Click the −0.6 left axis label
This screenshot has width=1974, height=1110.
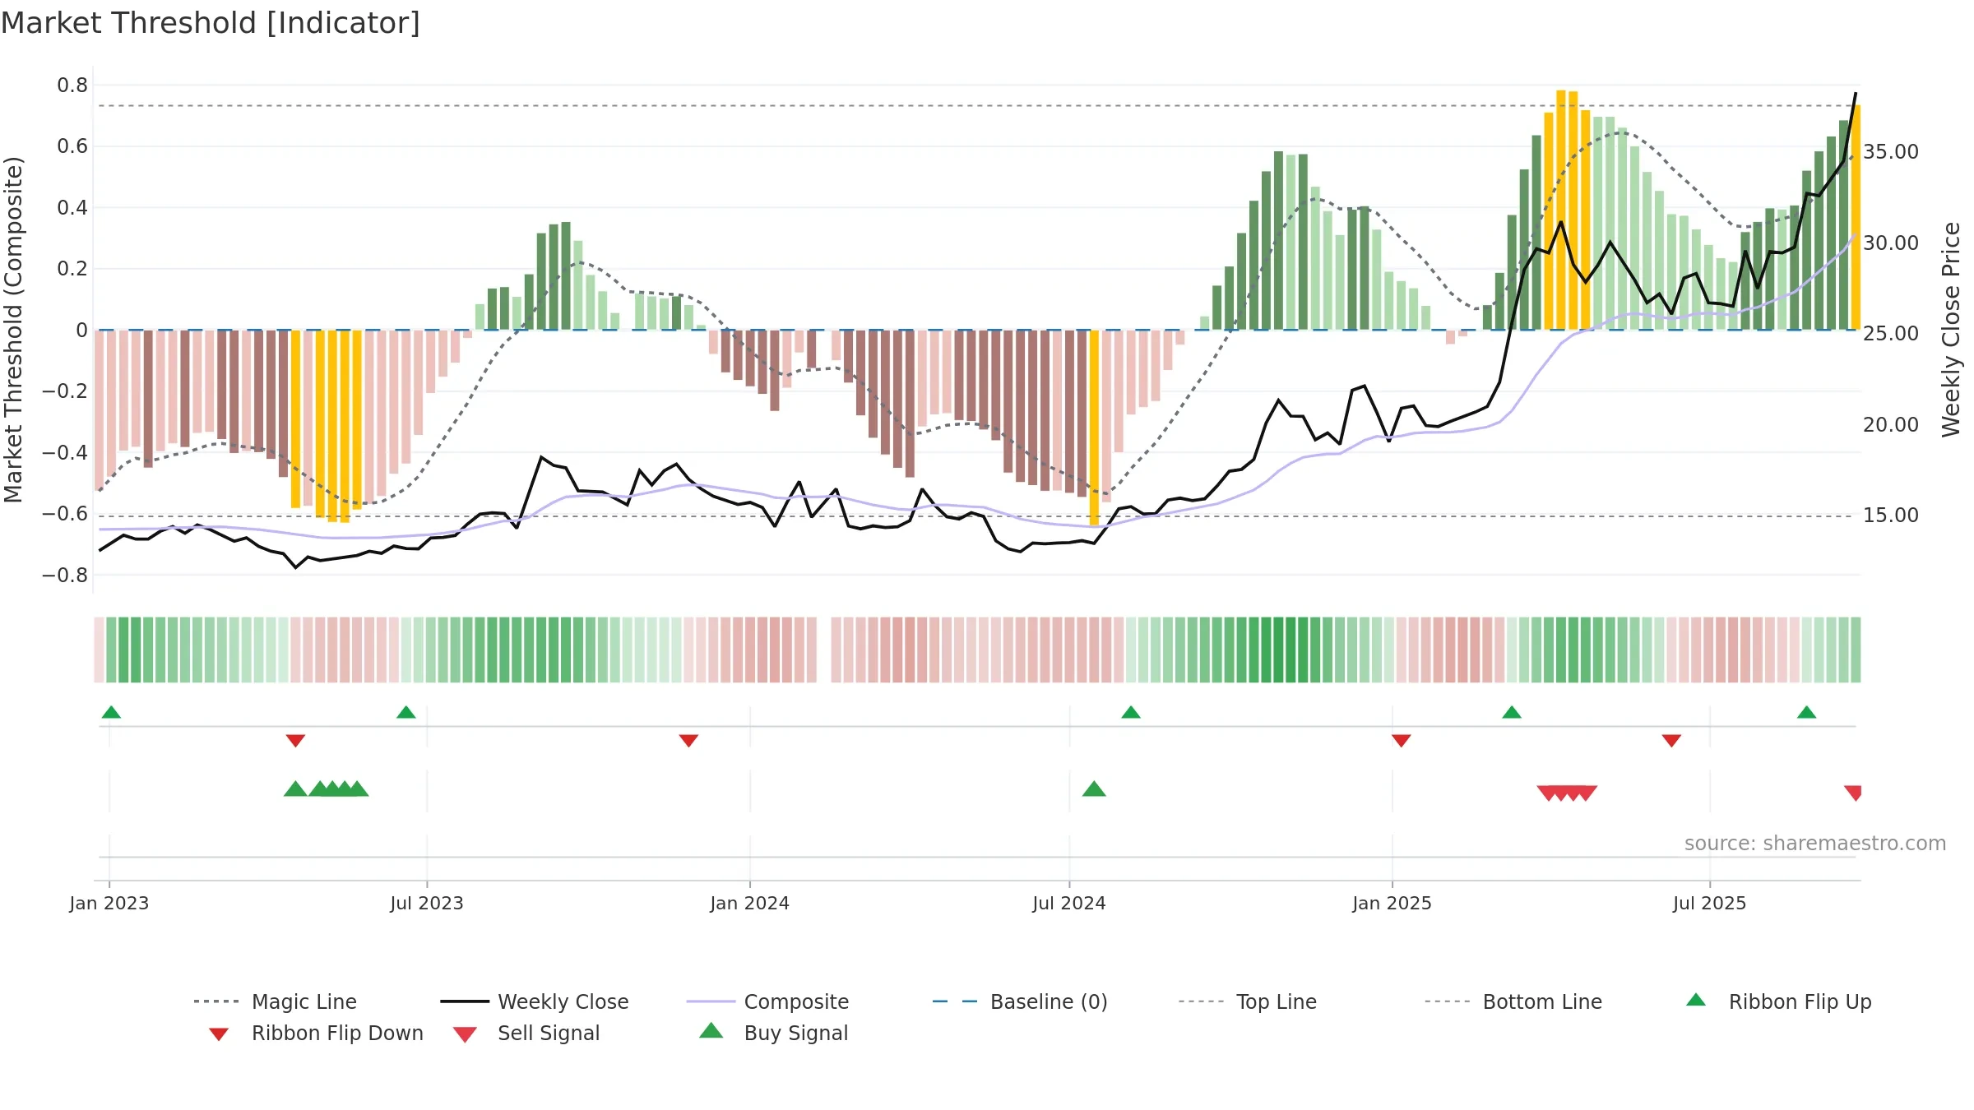(65, 514)
